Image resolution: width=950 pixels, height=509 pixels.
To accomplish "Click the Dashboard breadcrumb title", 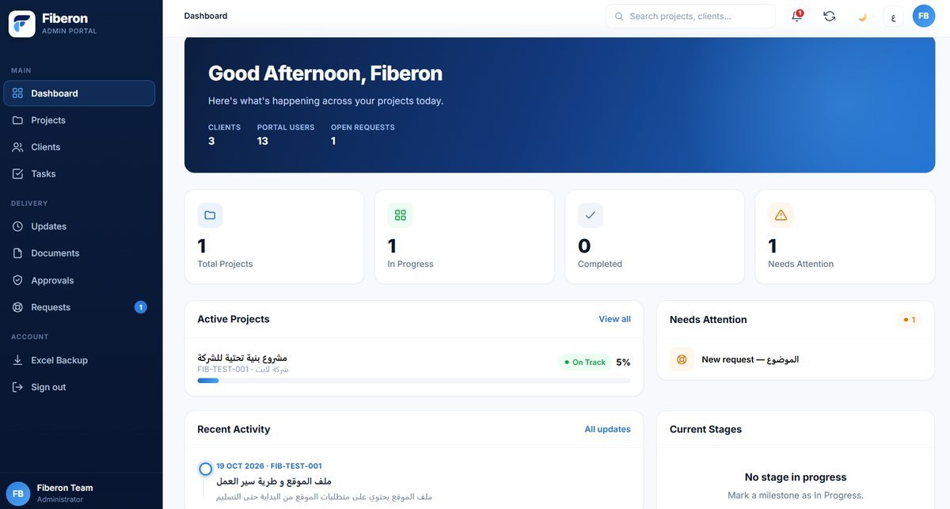I will (206, 16).
